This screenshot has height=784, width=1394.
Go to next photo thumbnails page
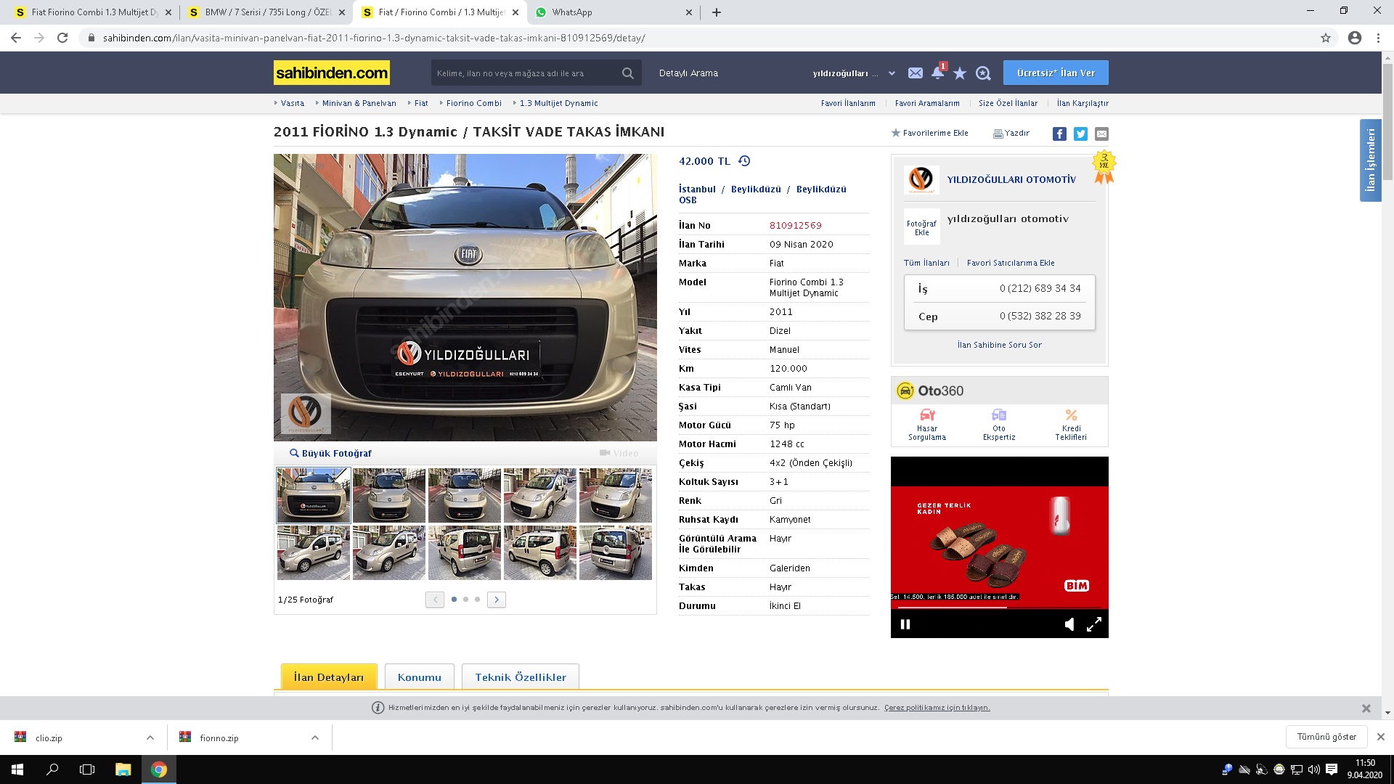[x=497, y=600]
